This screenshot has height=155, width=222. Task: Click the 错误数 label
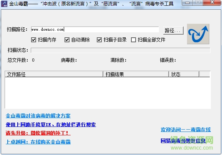tap(168, 60)
